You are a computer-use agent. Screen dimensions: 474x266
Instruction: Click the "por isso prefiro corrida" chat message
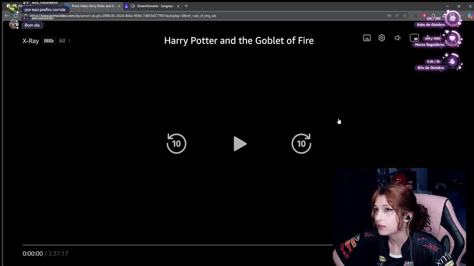pyautogui.click(x=45, y=10)
